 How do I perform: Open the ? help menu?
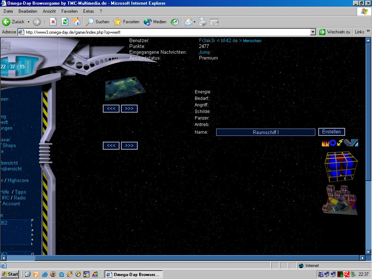click(x=101, y=11)
